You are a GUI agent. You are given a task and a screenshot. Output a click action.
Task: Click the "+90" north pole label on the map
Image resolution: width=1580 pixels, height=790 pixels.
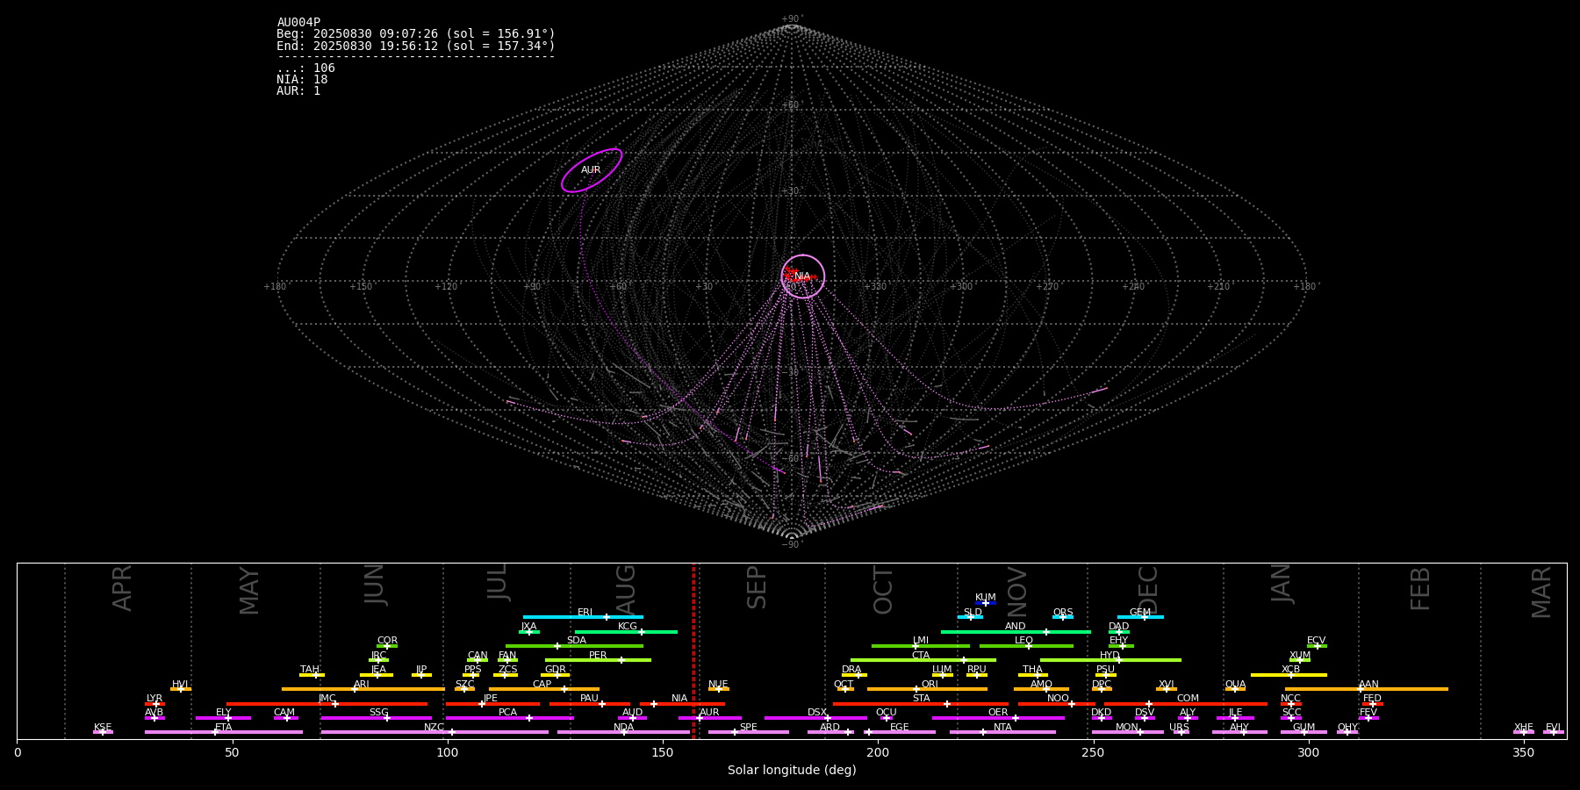point(792,19)
